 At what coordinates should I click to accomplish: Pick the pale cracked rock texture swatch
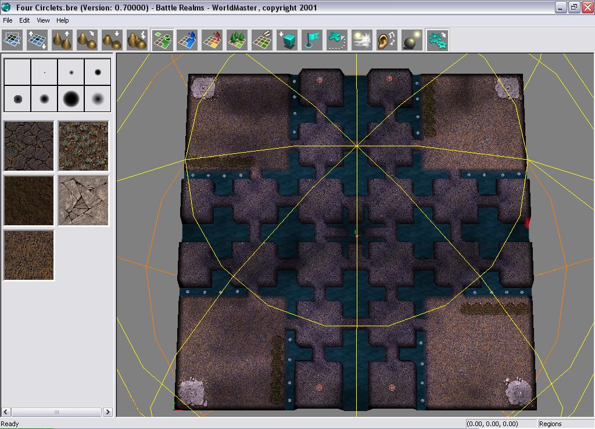point(83,201)
